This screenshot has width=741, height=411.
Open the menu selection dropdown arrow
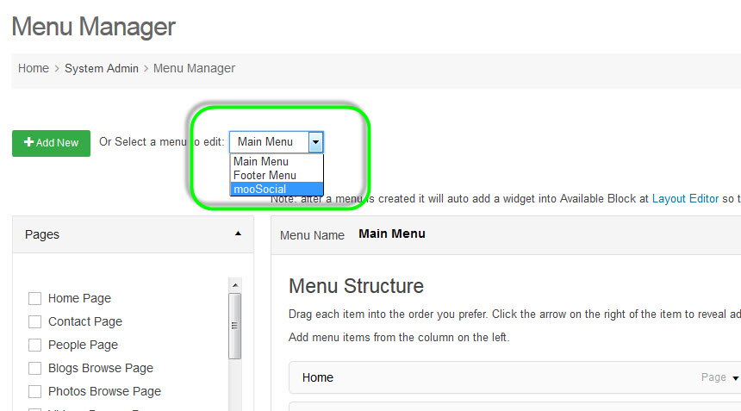click(x=315, y=142)
